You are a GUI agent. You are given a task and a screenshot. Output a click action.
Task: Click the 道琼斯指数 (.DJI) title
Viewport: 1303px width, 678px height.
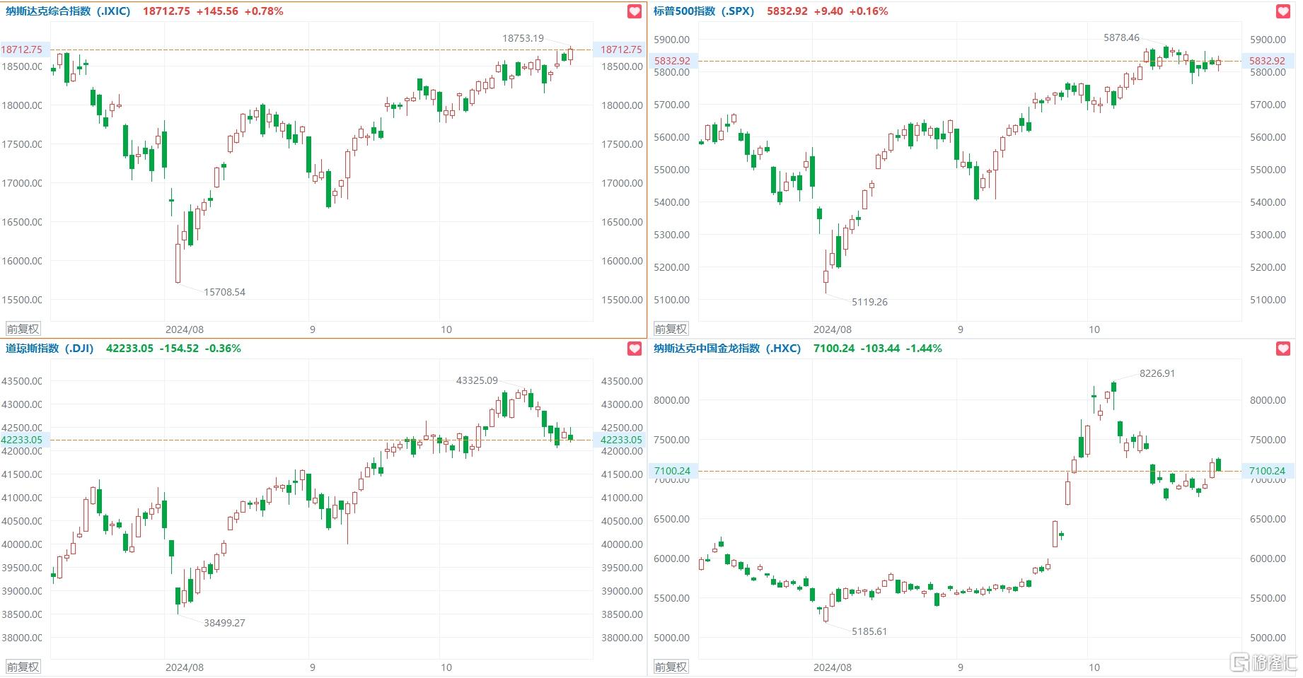[x=50, y=349]
